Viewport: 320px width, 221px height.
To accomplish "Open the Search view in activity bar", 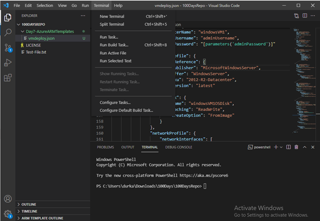I will pyautogui.click(x=8, y=32).
